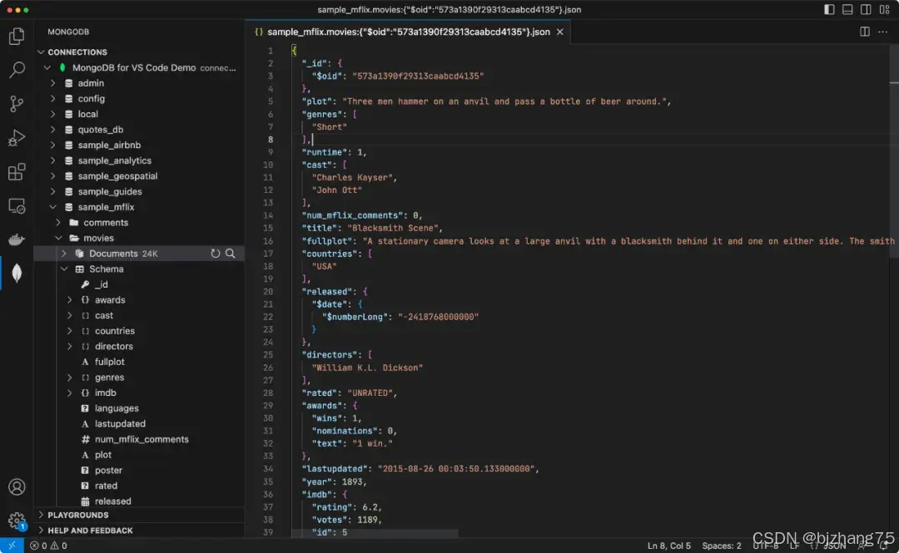Screen dimensions: 899x553
Task: Expand the sample_guides database
Action: coord(52,191)
